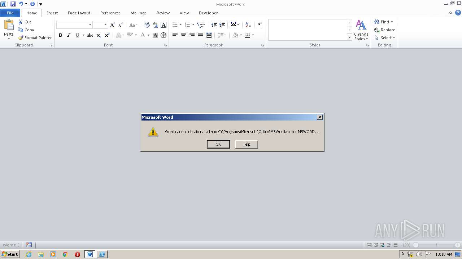Click the Clear Formatting icon
This screenshot has width=462, height=259.
[x=147, y=25]
